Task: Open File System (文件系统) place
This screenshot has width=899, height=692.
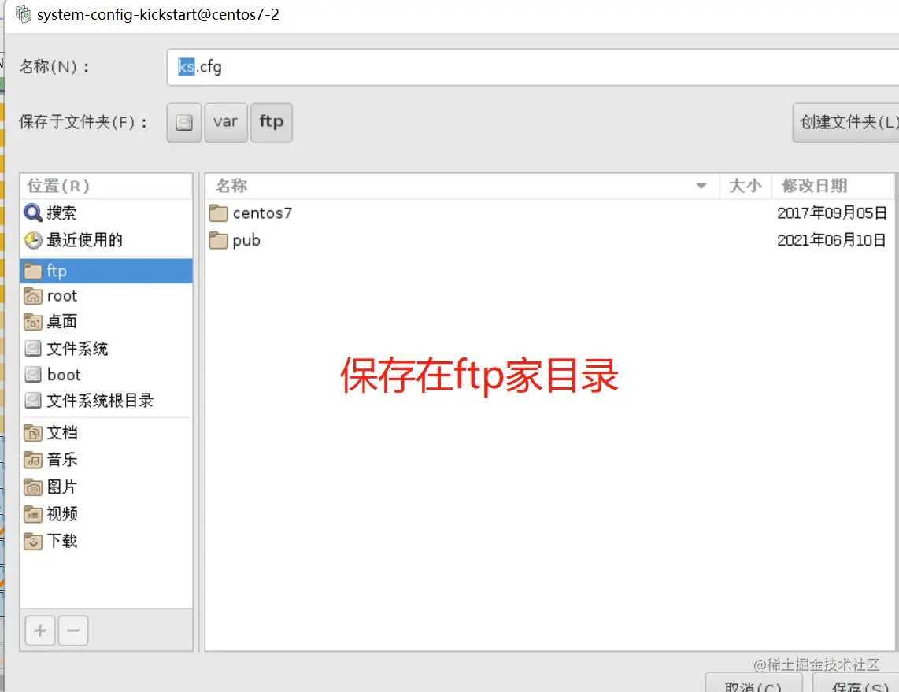Action: click(106, 348)
